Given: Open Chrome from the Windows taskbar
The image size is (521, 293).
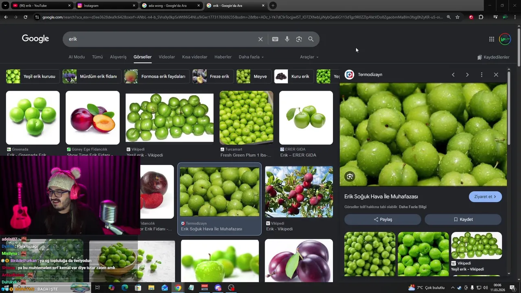Looking at the screenshot, I should click(178, 288).
